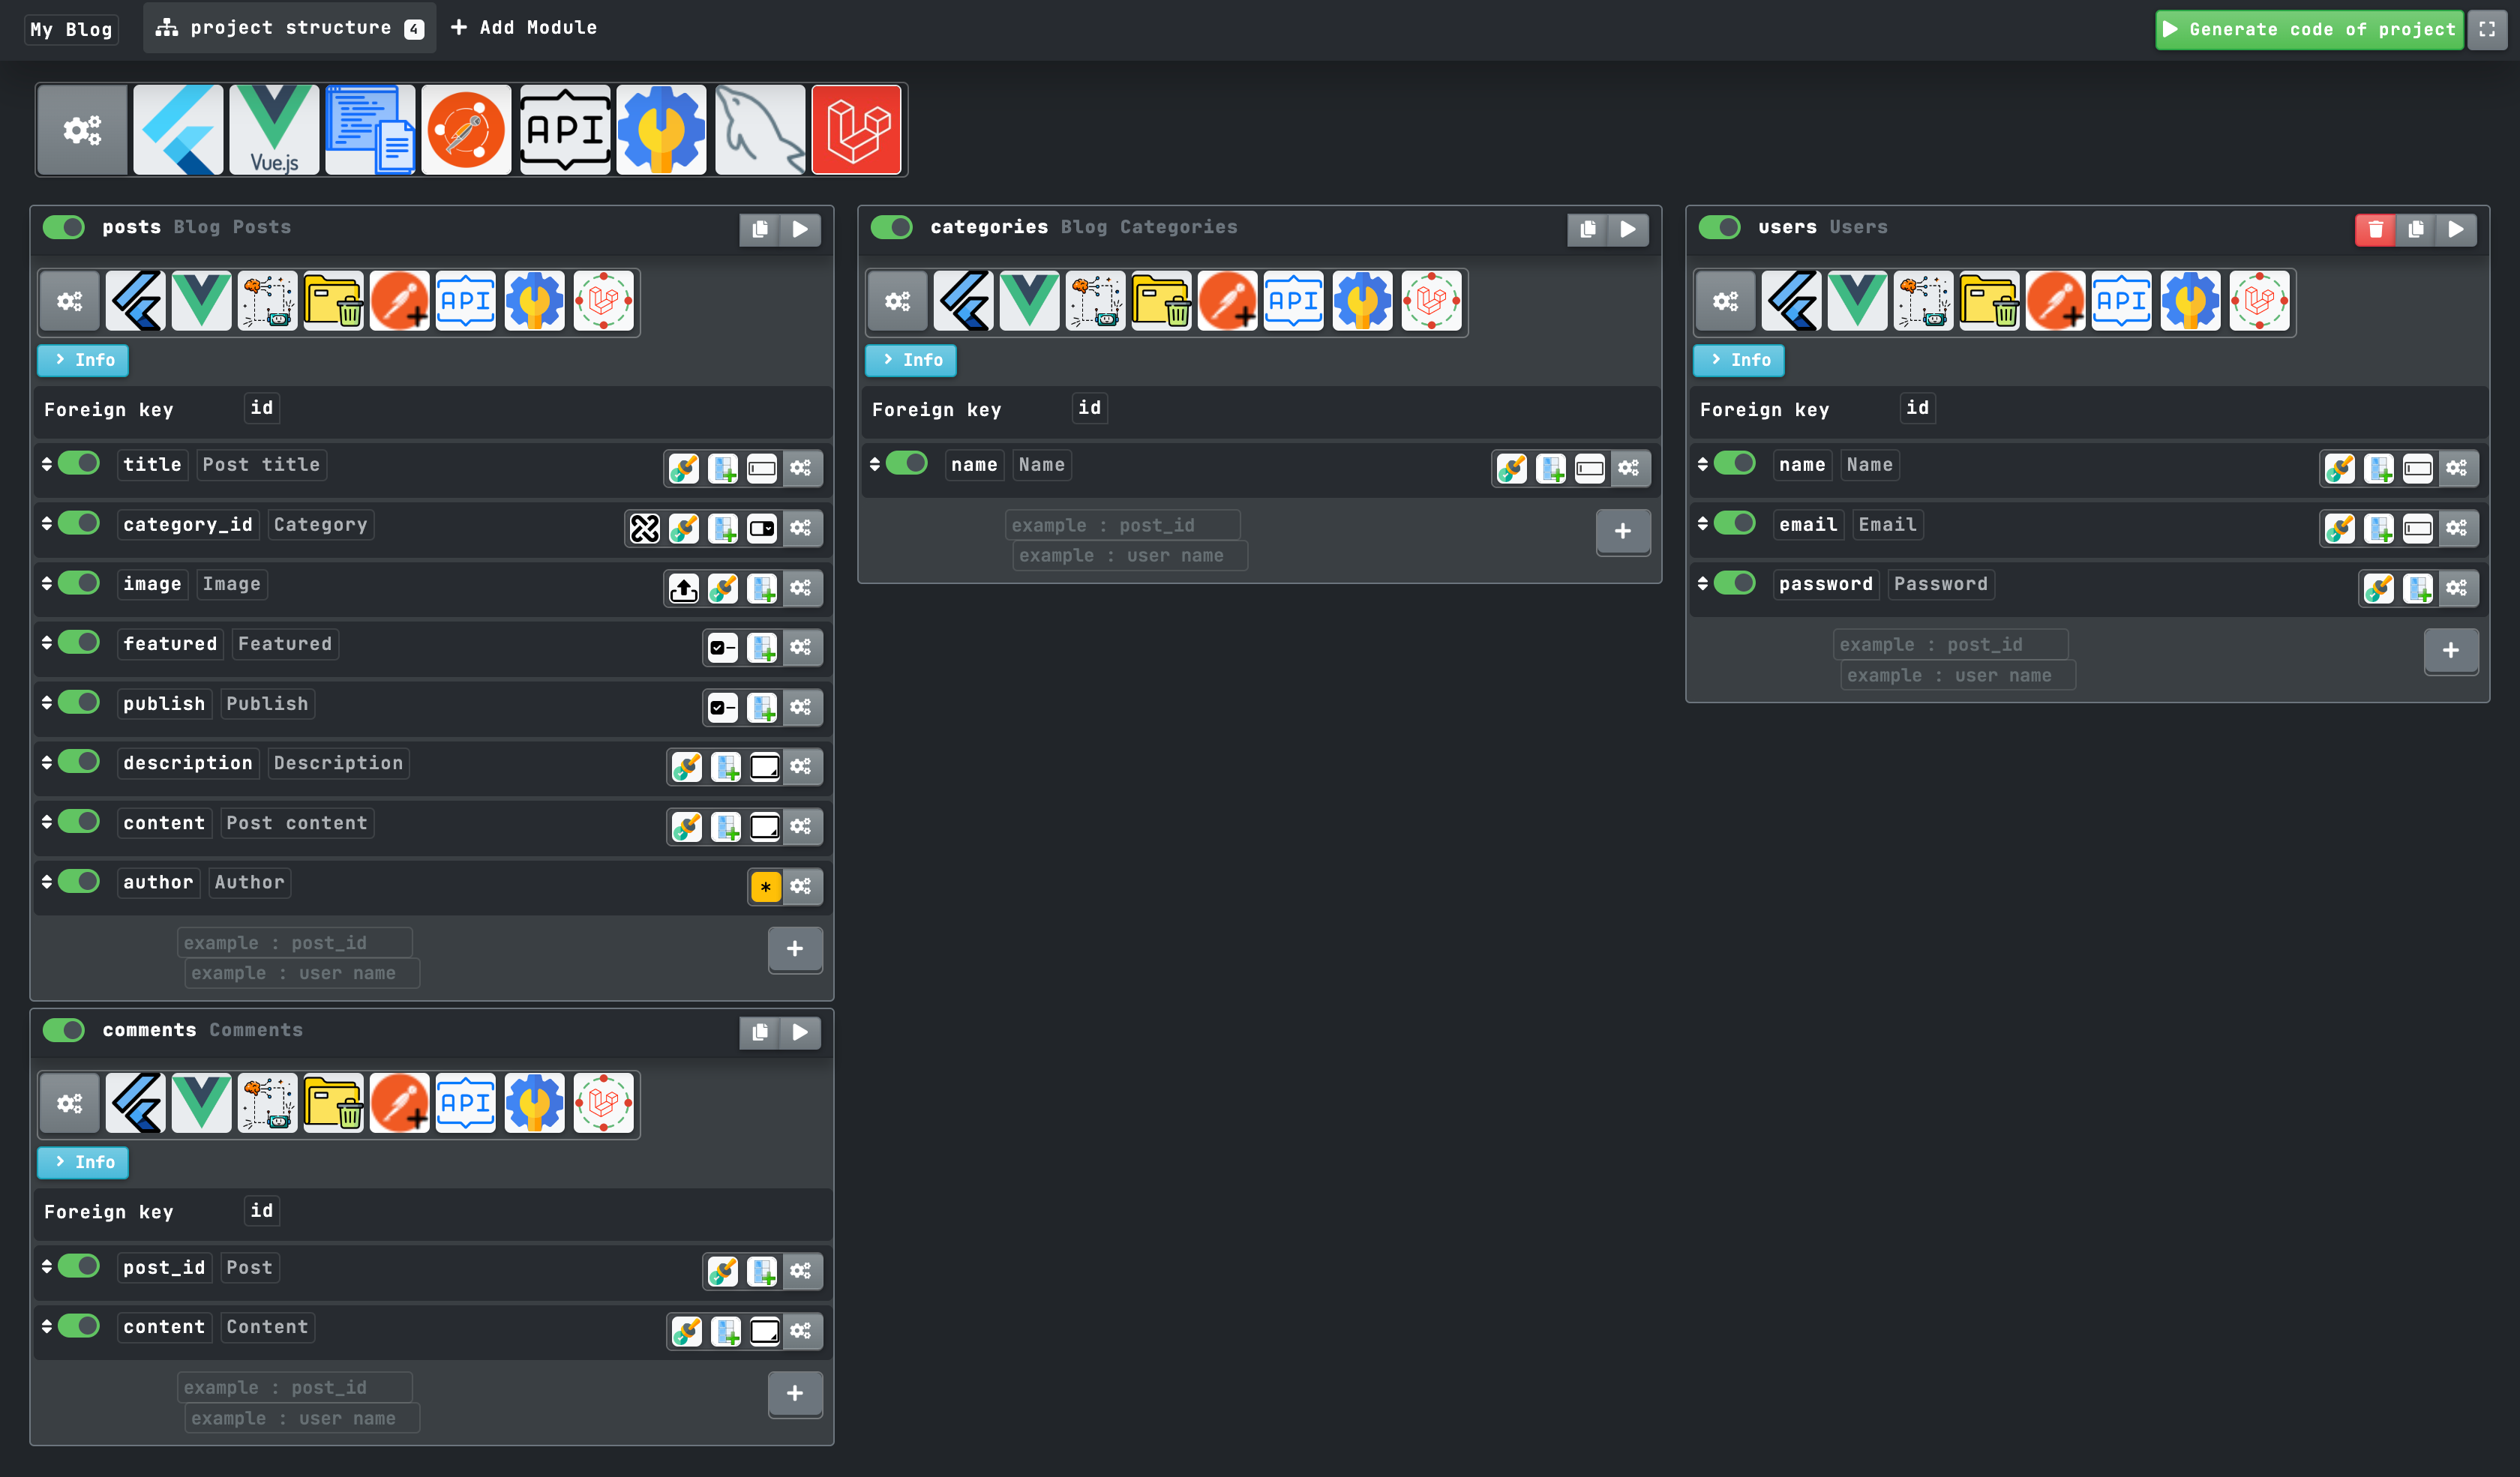Click the Post content label

coord(297,823)
